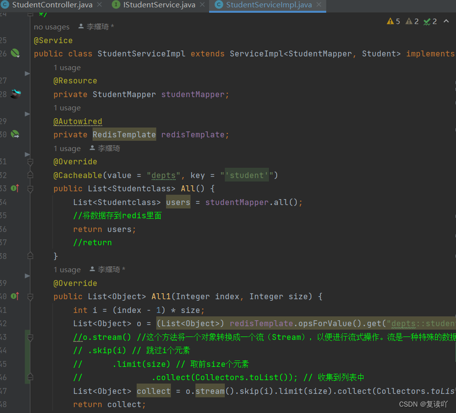Click the MyBatis bird gutter icon at line 28
Screen dimensions: 456x413
coord(16,94)
